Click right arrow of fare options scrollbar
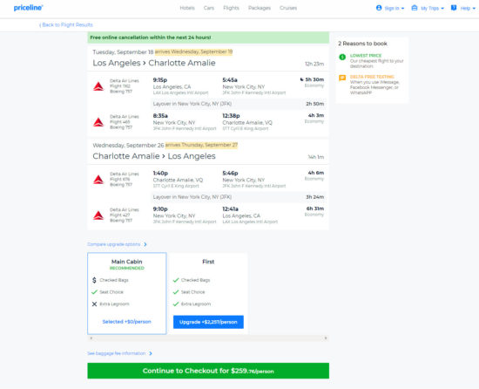 click(326, 338)
